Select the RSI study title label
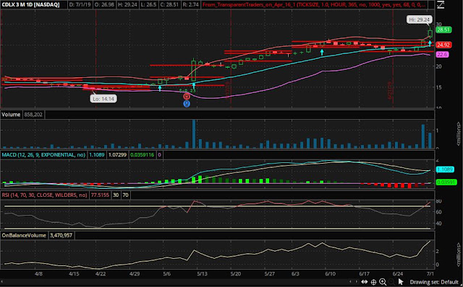The width and height of the screenshot is (463, 287). pyautogui.click(x=45, y=195)
